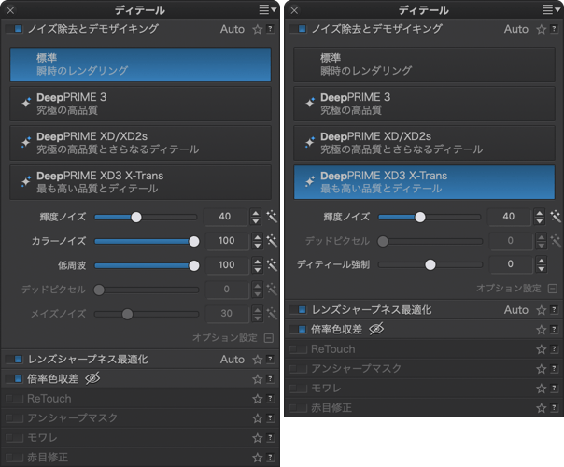Screen dimensions: 564x467
Task: Help icon for 赤目修正, left panel
Action: tap(270, 458)
